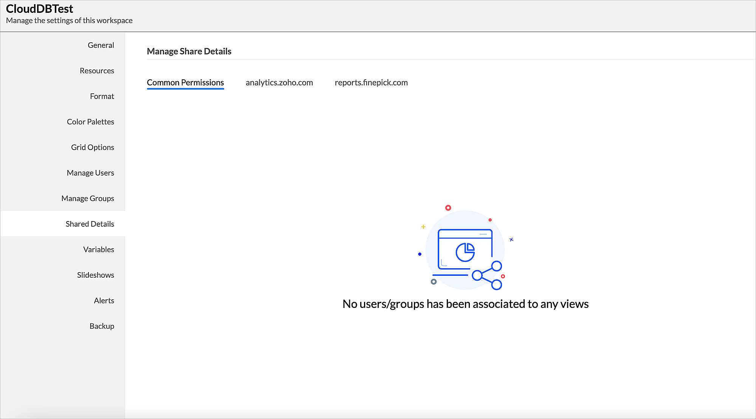
Task: Select Grid Options in sidebar
Action: [92, 147]
